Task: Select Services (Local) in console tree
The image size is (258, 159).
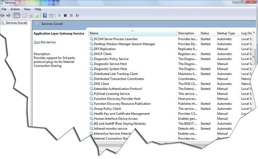Action: pos(16,23)
